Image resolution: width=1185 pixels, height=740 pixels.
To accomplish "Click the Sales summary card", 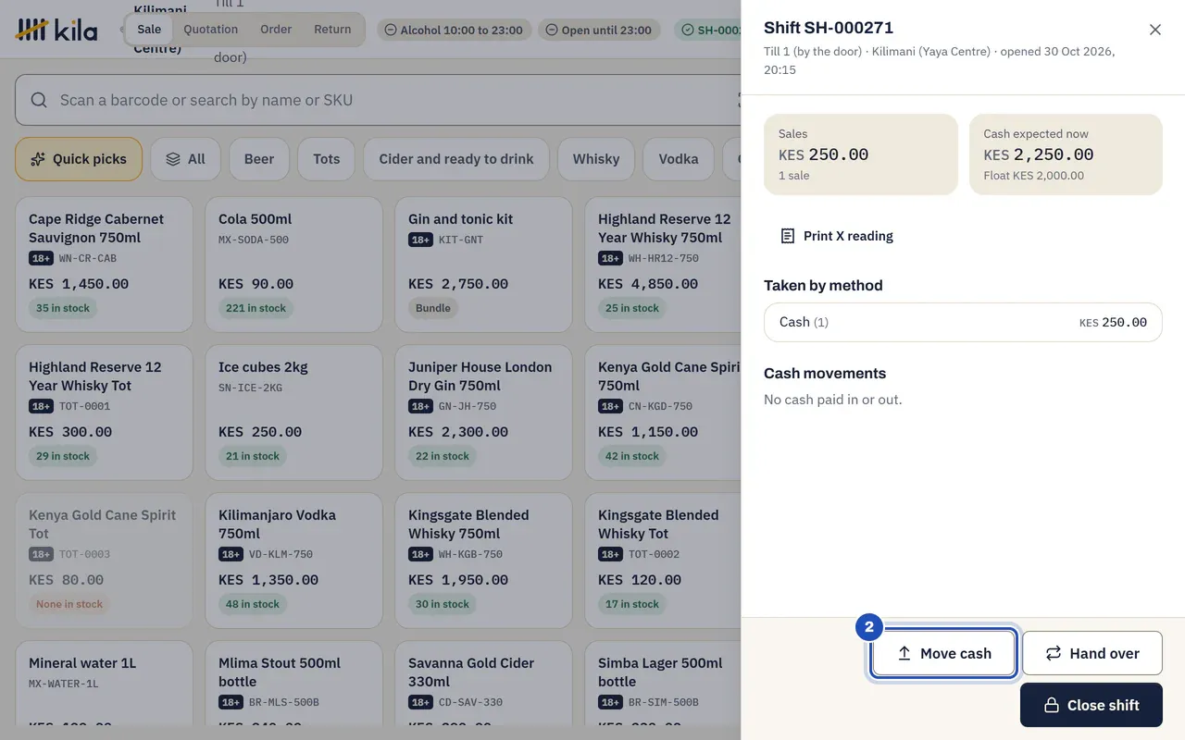I will coord(861,154).
